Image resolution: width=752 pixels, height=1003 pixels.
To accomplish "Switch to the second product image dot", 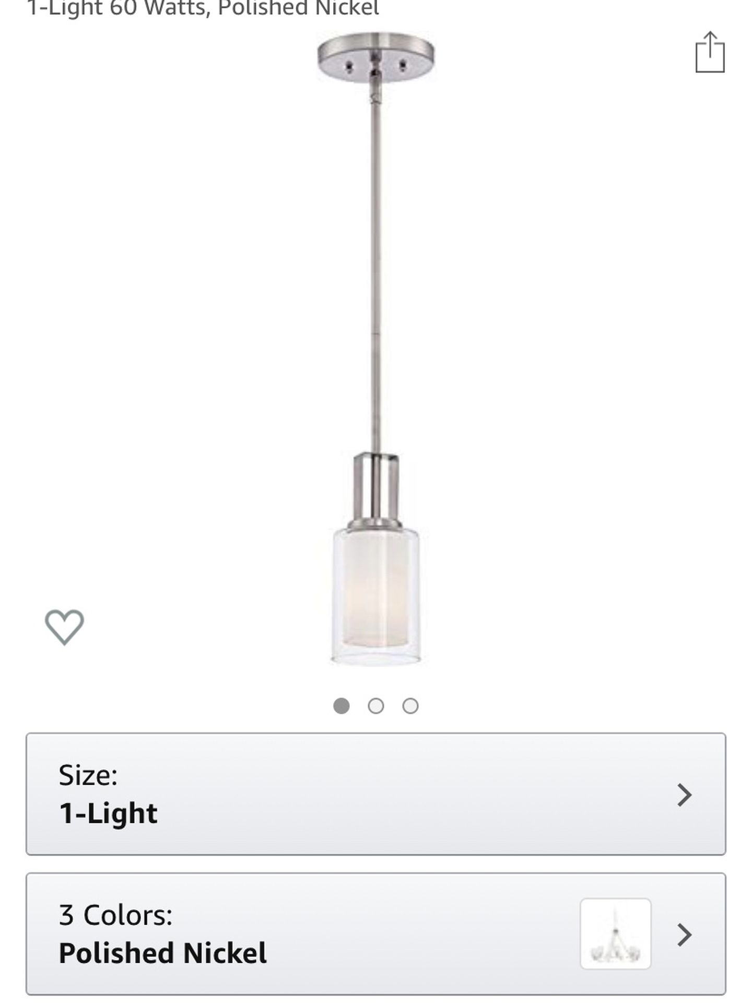I will pyautogui.click(x=376, y=706).
